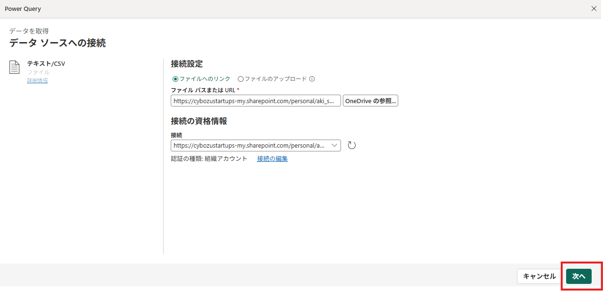Image resolution: width=603 pixels, height=291 pixels.
Task: Click the データ ソースへの接続 heading
Action: 57,43
